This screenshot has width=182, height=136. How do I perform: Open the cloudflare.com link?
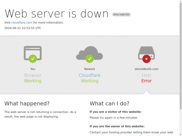[22, 23]
